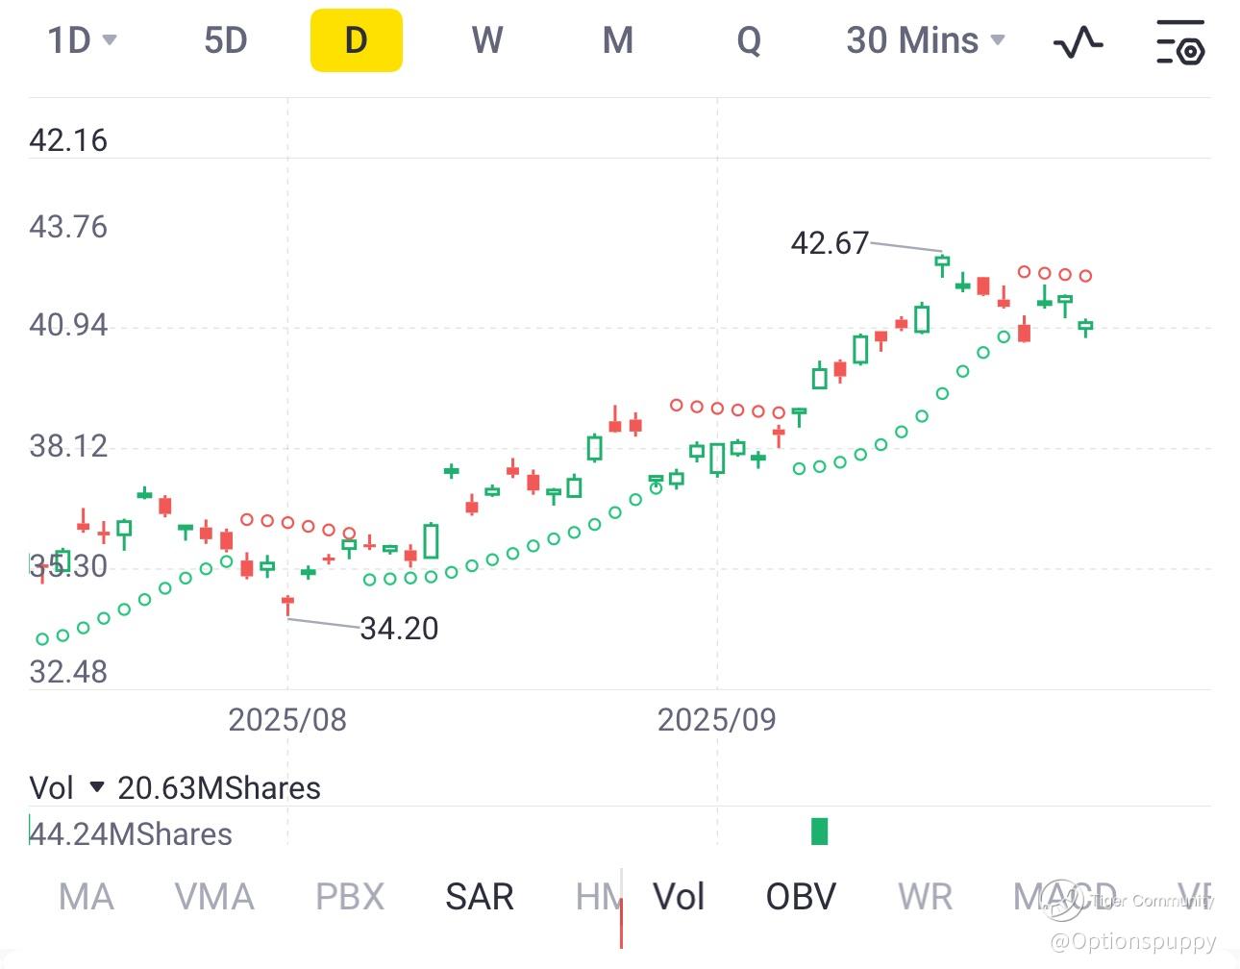Switch to quarterly Q chart
The width and height of the screenshot is (1240, 969).
(749, 40)
